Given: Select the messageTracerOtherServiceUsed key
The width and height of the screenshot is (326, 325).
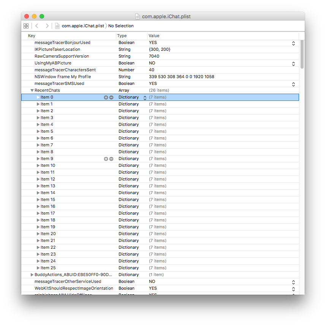Looking at the screenshot, I should tap(68, 282).
